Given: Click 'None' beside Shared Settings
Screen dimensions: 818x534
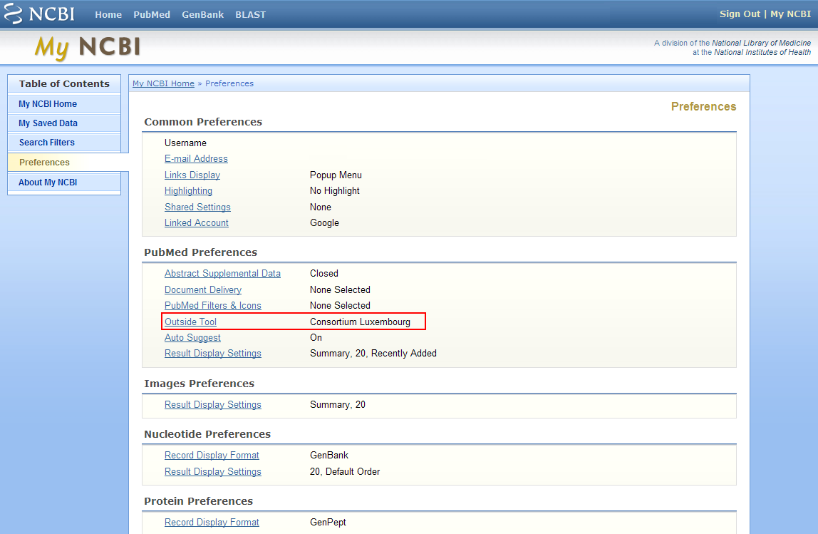Looking at the screenshot, I should 321,207.
